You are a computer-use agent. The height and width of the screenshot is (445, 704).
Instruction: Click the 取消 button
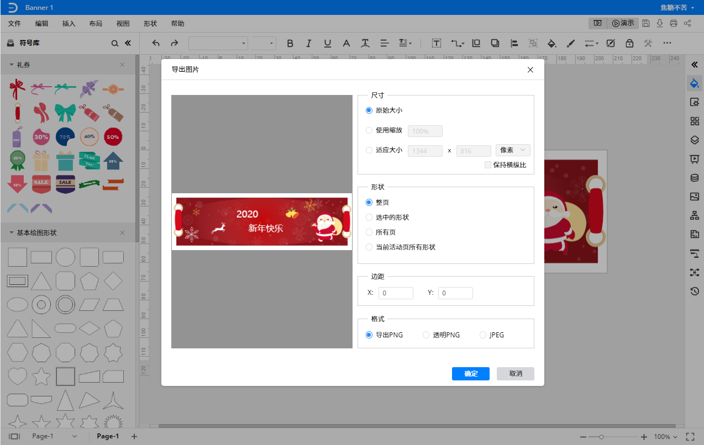[516, 374]
